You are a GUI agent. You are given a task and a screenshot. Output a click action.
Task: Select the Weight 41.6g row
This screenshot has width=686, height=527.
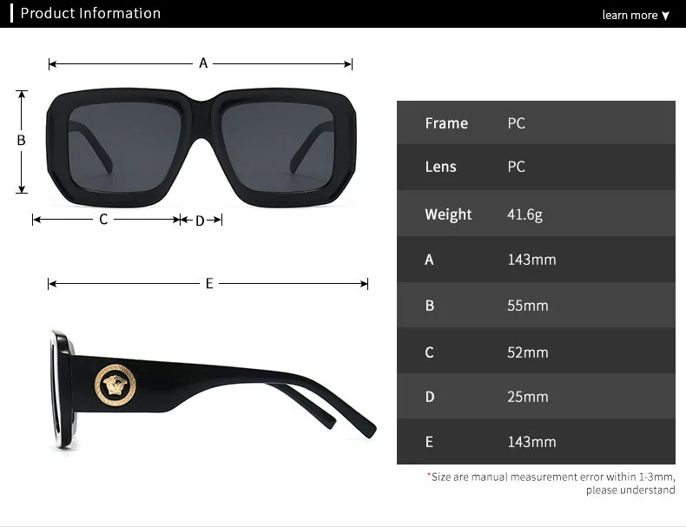536,214
